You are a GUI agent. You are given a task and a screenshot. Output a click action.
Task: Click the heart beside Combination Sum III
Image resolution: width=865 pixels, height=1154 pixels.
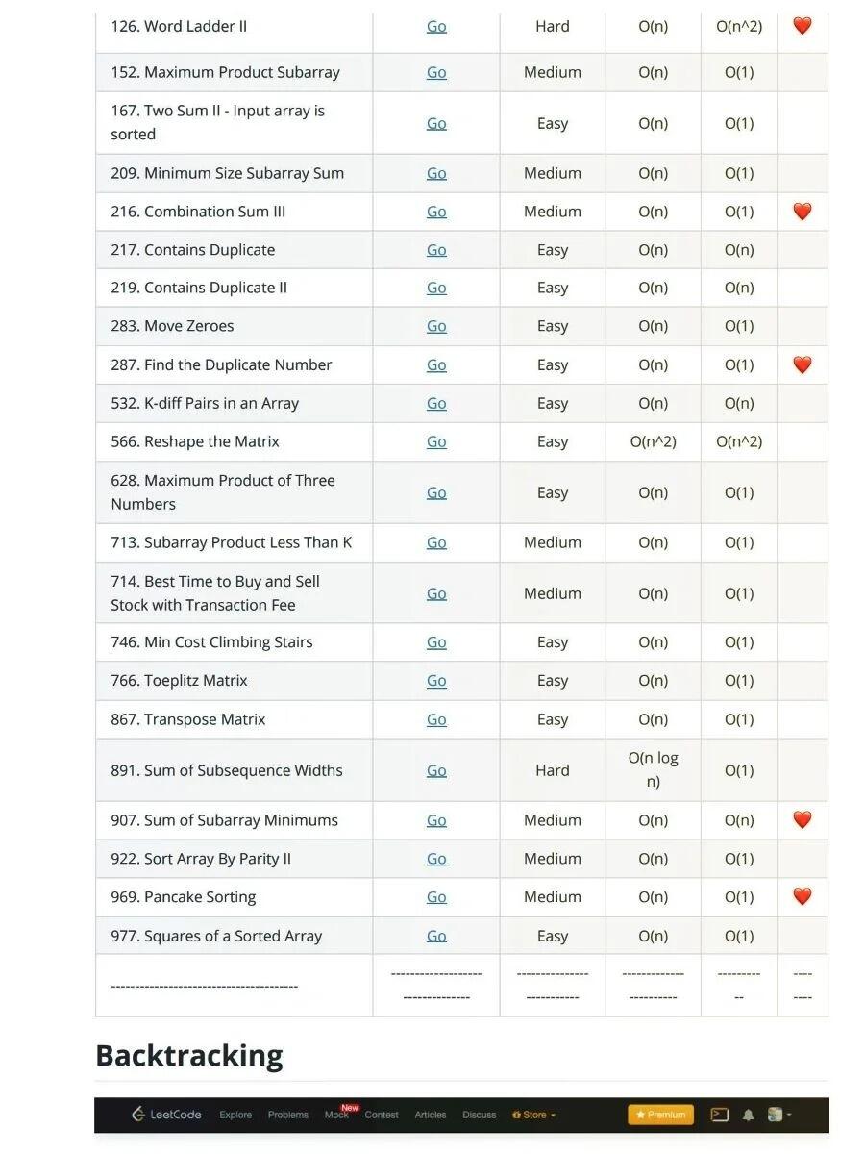point(803,212)
